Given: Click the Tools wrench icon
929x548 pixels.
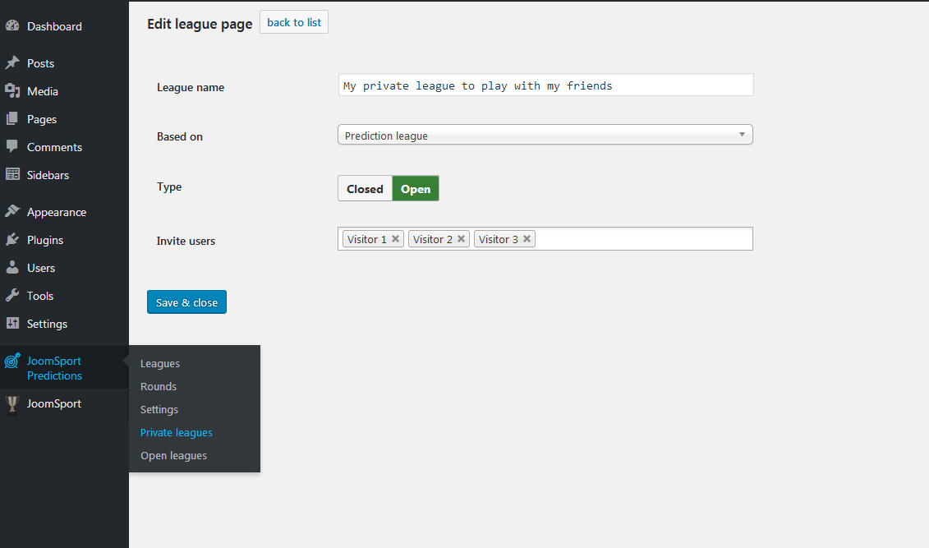Looking at the screenshot, I should tap(12, 295).
